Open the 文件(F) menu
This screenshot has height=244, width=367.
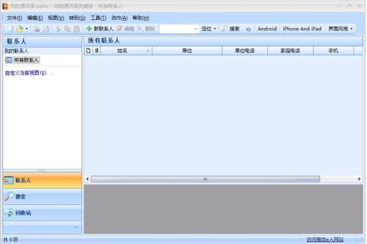[x=14, y=18]
